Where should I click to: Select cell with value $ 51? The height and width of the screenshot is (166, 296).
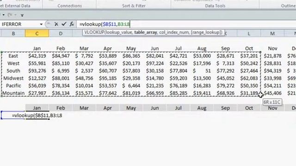[x=202, y=71]
